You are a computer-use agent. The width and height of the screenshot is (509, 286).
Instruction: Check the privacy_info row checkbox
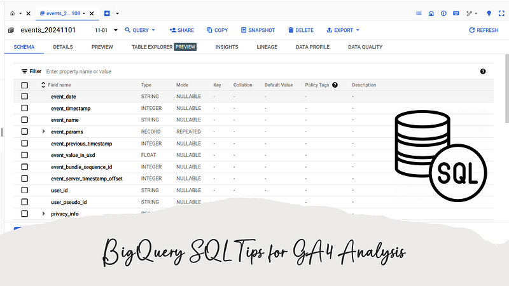point(24,214)
